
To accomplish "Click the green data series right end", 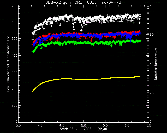I will pyautogui.click(x=140, y=41).
